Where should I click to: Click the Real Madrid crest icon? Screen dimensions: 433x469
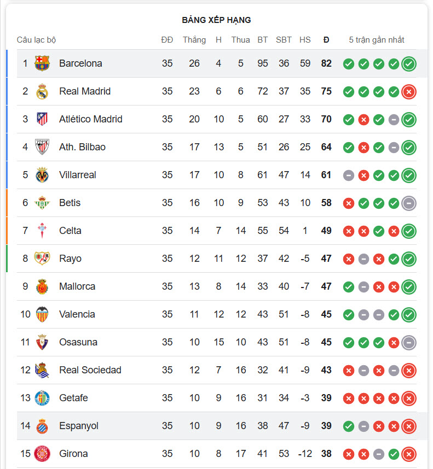coord(42,91)
